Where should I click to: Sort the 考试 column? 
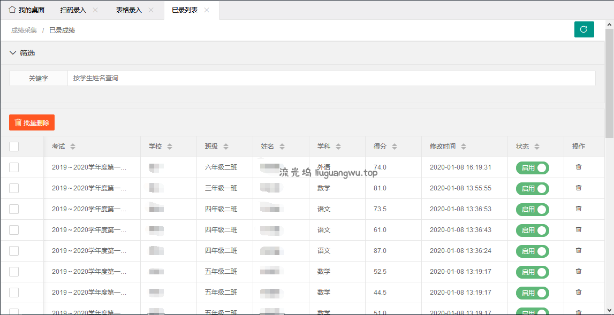(x=73, y=147)
